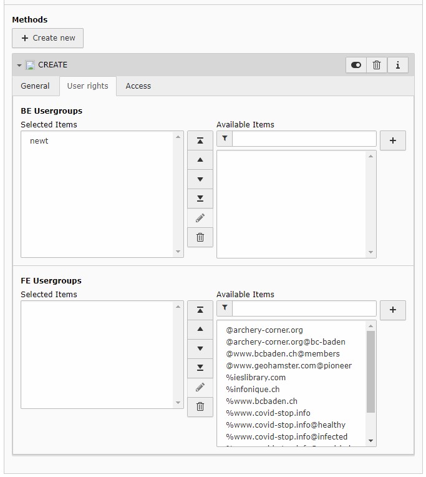Move BE Usergroups selection down
The width and height of the screenshot is (426, 477).
point(200,179)
